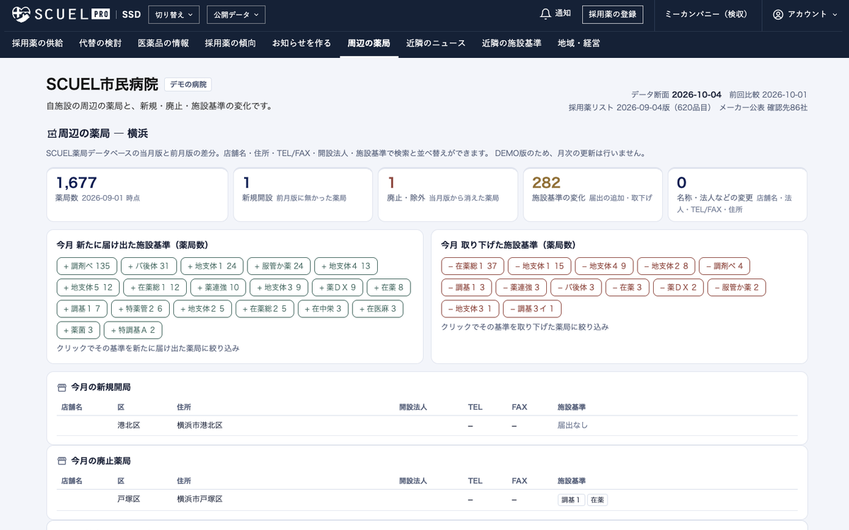Go to the 採用薬の供給 tab

click(x=37, y=43)
